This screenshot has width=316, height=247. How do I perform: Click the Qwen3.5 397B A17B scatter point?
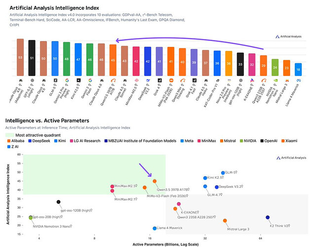point(155,181)
